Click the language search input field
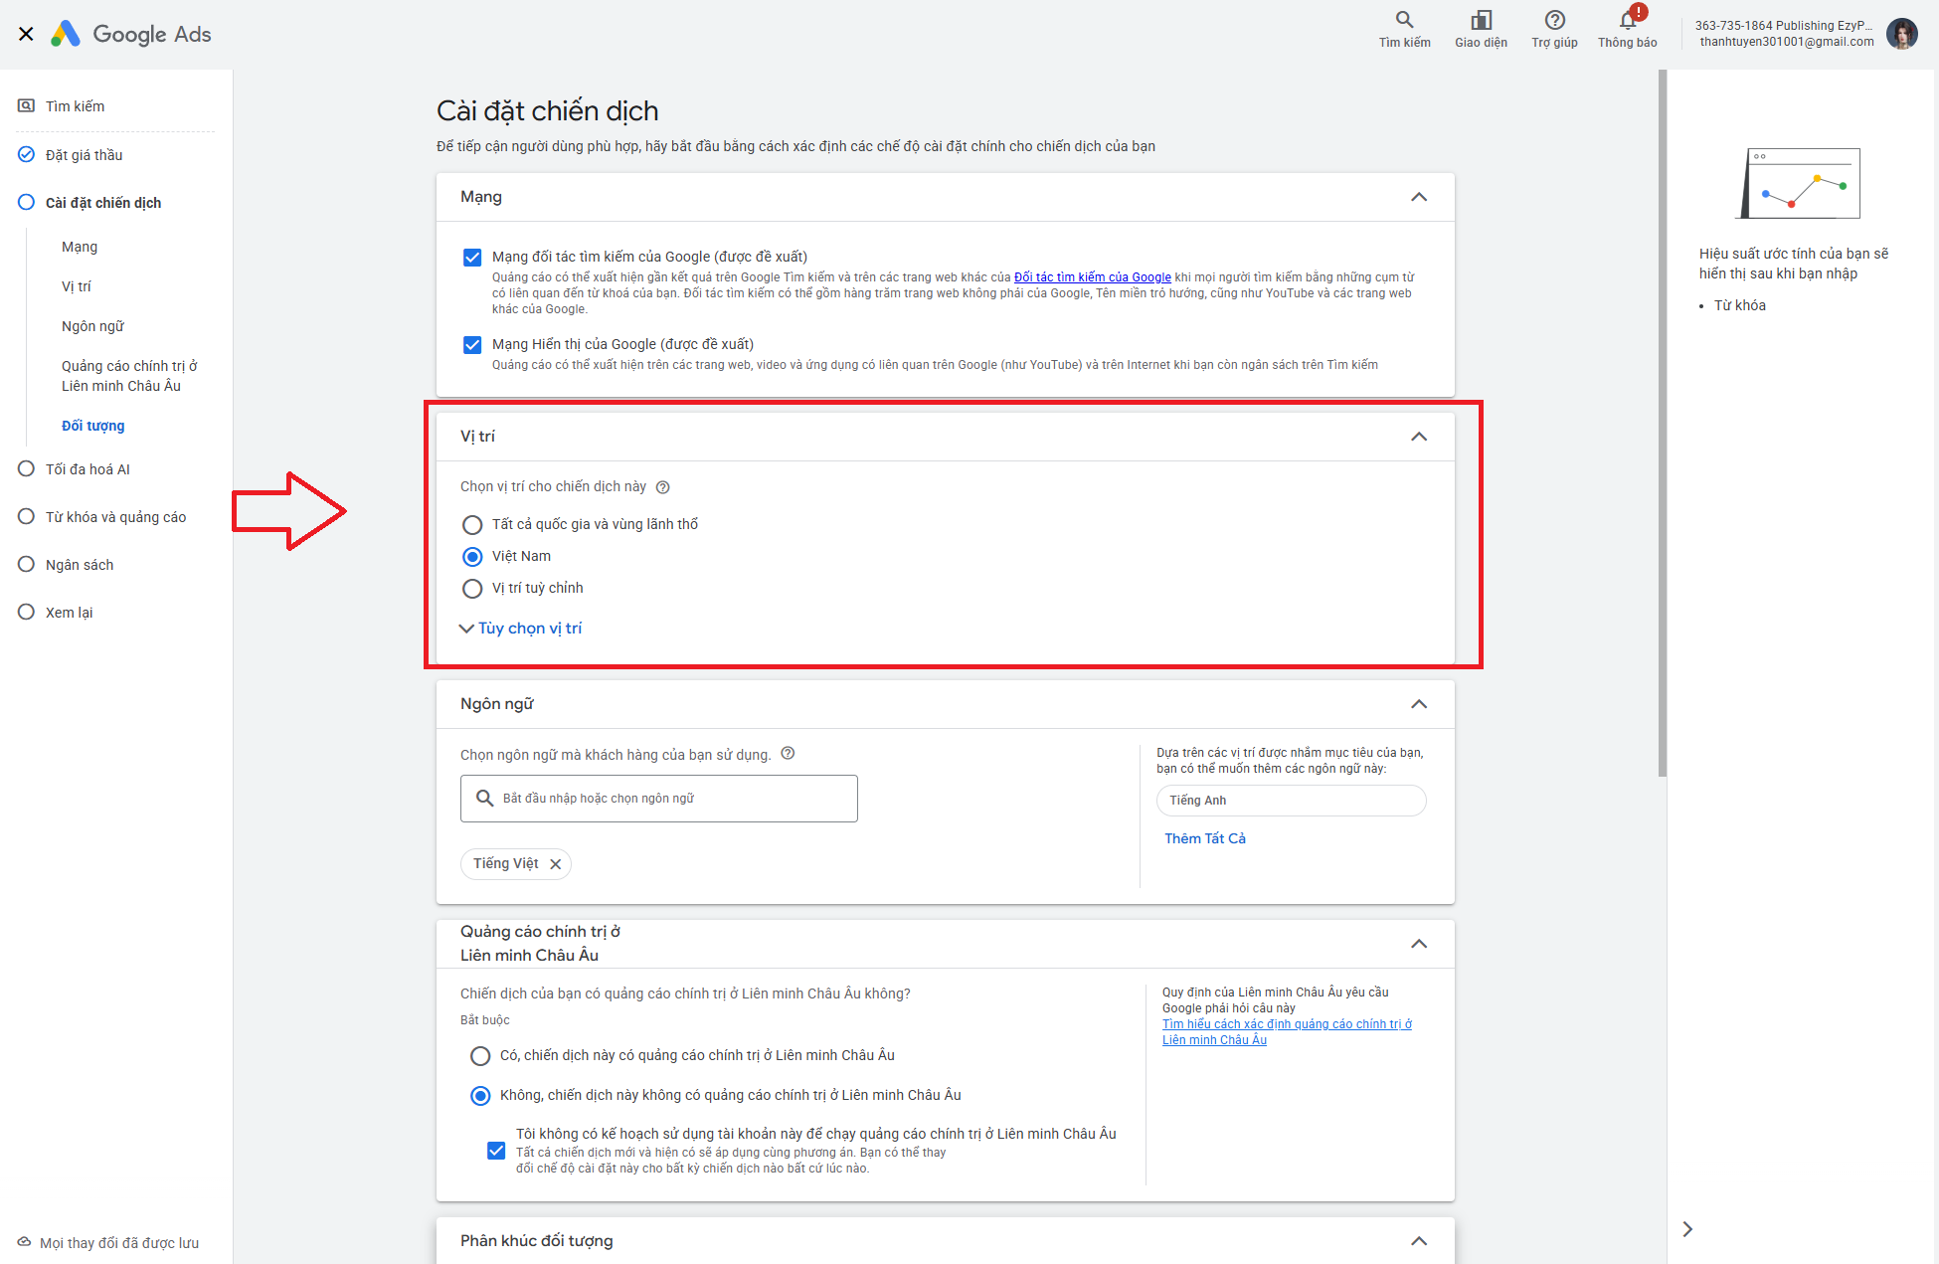The image size is (1939, 1264). pos(658,799)
